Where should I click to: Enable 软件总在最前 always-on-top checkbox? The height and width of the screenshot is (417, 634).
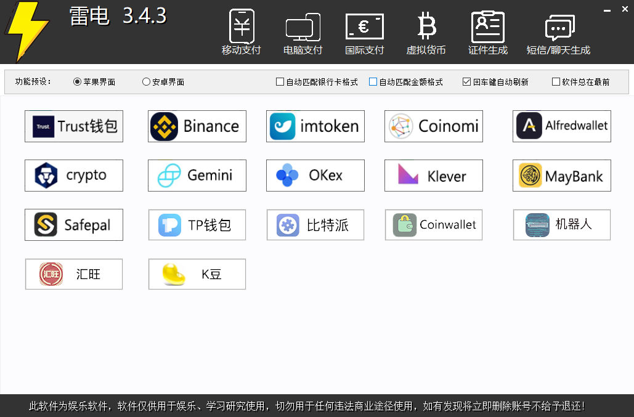pos(556,82)
